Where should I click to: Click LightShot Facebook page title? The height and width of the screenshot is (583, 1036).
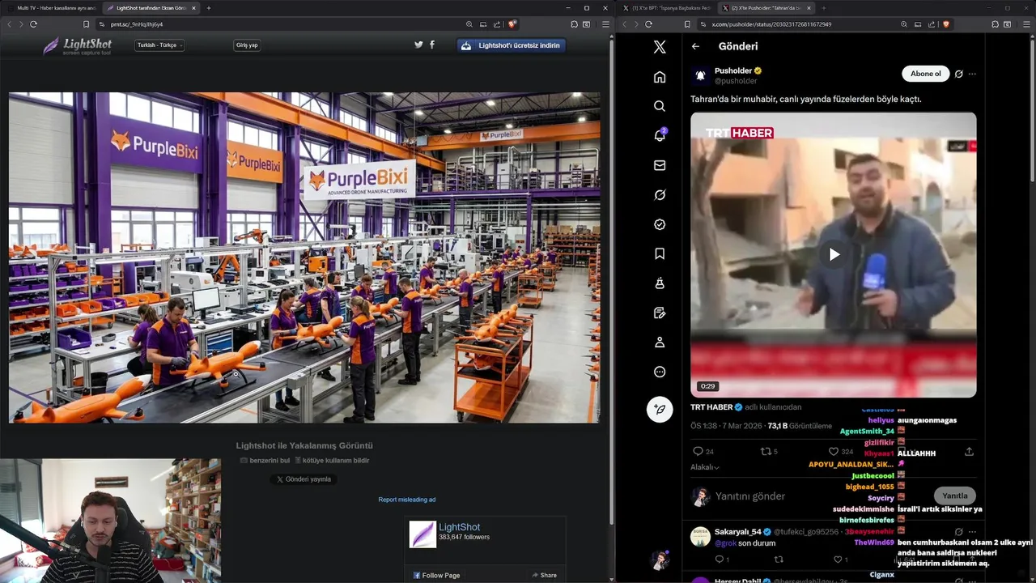tap(459, 527)
